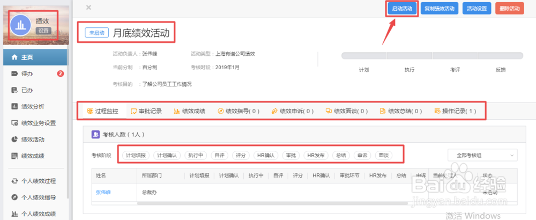
Task: Click the 个人绩效过程 arrows icon
Action: click(x=14, y=181)
